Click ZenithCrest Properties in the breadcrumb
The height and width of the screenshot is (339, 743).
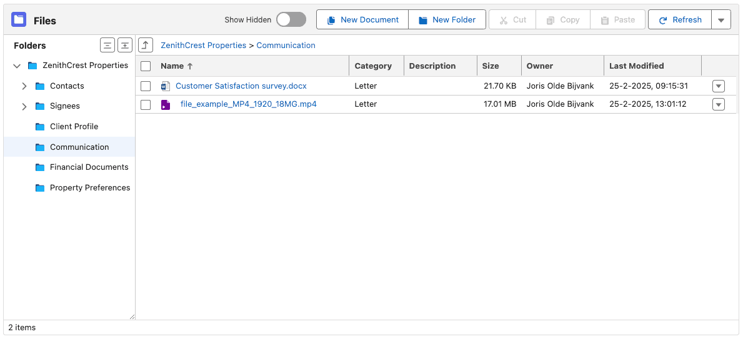203,46
